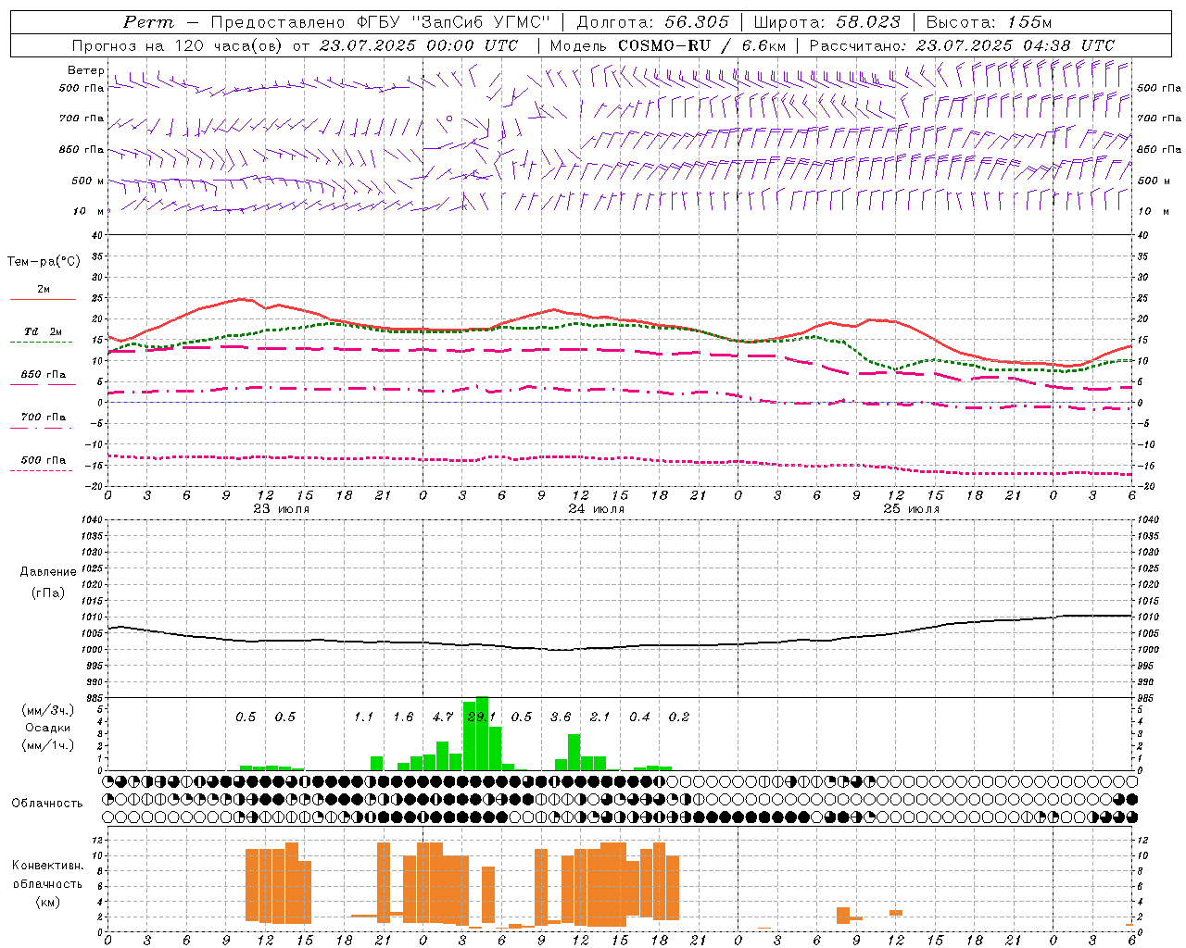Screen dimensions: 1186x948
Task: Click the "3.6" precipitation total
Action: (x=561, y=717)
